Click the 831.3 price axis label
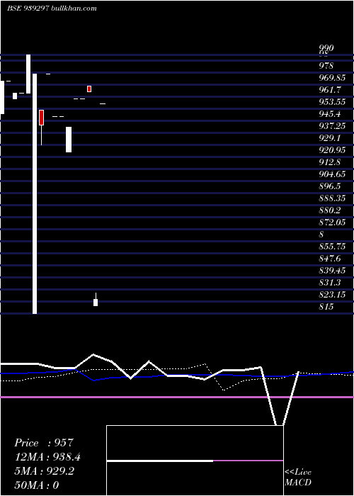The height and width of the screenshot is (496, 354). pos(330,282)
